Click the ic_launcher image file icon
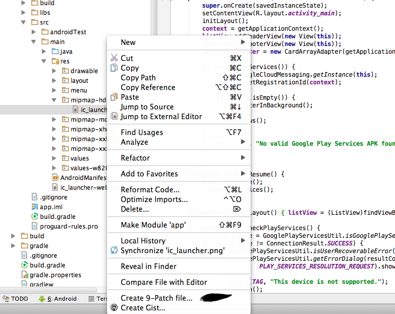This screenshot has height=314, width=395. click(x=75, y=109)
